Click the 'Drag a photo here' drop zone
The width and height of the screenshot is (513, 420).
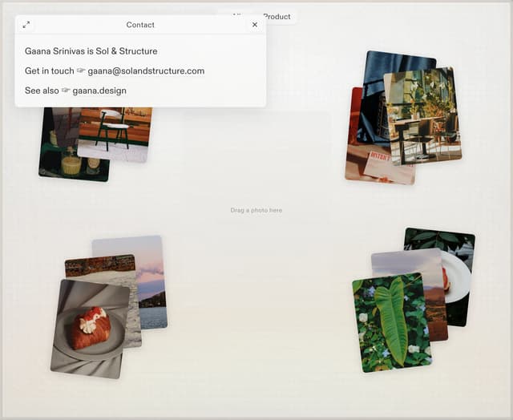pyautogui.click(x=256, y=210)
